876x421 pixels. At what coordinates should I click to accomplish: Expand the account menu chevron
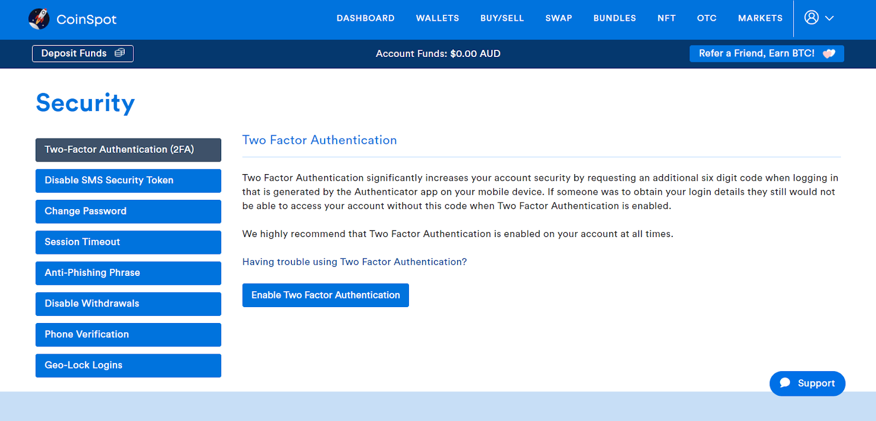[829, 18]
